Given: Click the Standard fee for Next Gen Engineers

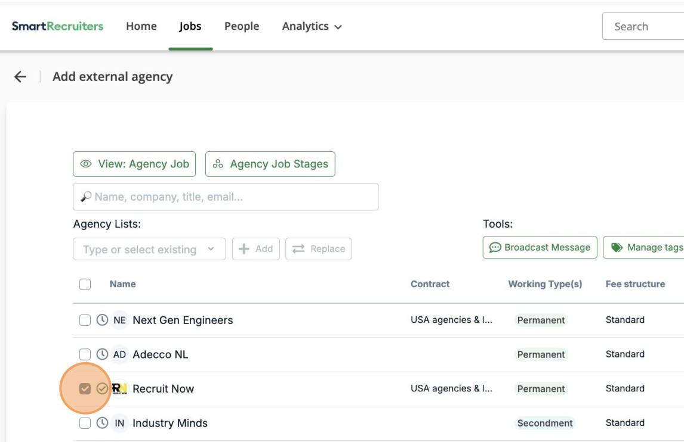Looking at the screenshot, I should (625, 320).
